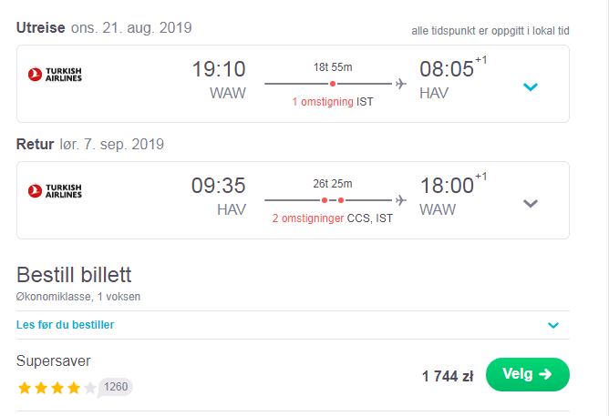The height and width of the screenshot is (416, 609).
Task: Click the '2 omstigninger CCS, IST' text
Action: 333,218
